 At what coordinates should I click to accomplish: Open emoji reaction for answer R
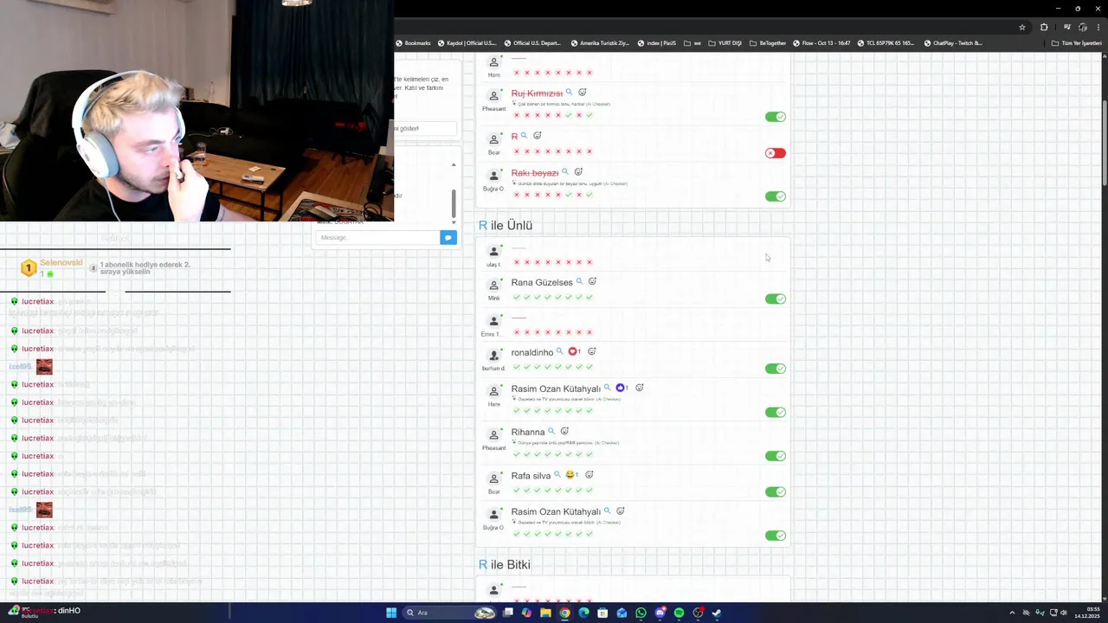(538, 136)
